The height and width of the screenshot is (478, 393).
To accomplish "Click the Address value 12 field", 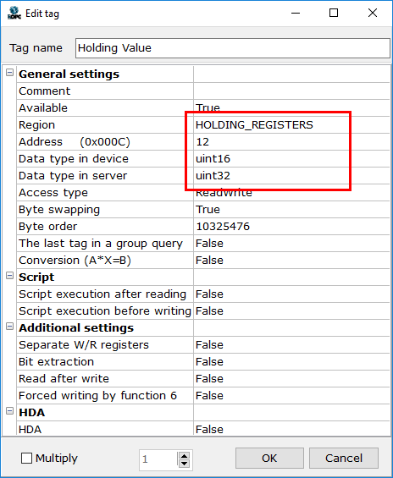I will (291, 142).
